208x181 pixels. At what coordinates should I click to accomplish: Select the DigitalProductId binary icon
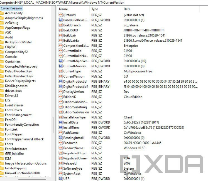[x=60, y=81]
